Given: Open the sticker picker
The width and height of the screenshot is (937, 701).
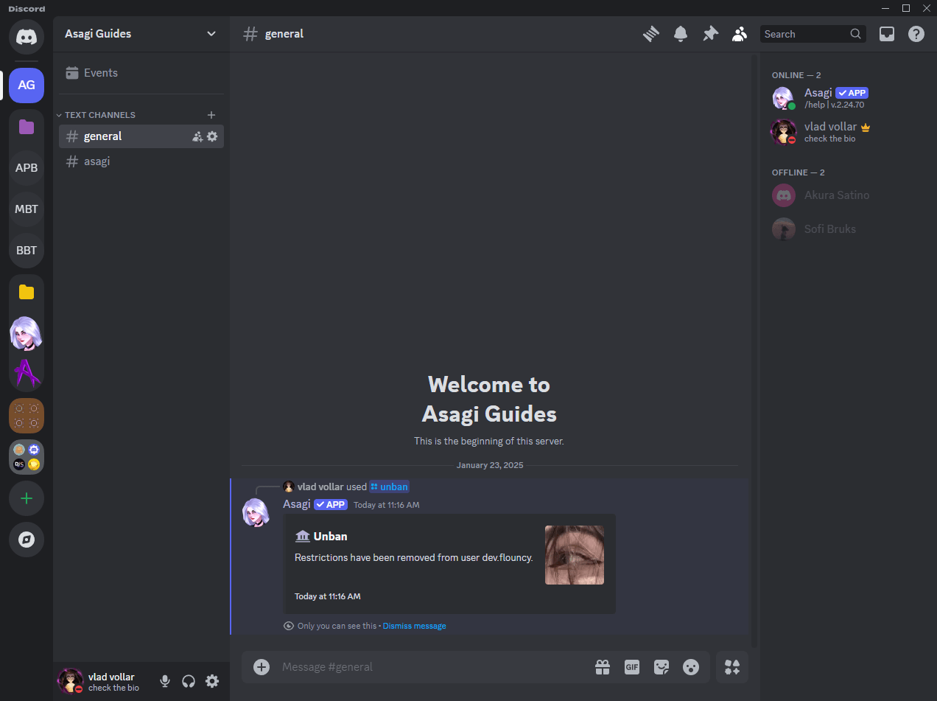Looking at the screenshot, I should pyautogui.click(x=661, y=667).
